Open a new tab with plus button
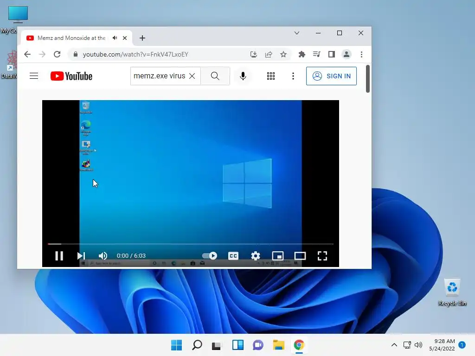Viewport: 475px width, 356px height. pyautogui.click(x=142, y=38)
